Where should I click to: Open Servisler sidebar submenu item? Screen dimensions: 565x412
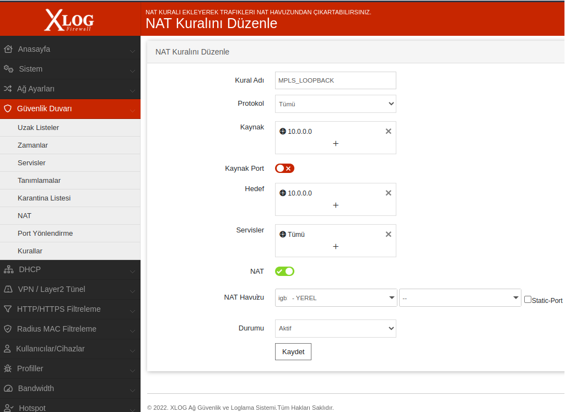70,163
